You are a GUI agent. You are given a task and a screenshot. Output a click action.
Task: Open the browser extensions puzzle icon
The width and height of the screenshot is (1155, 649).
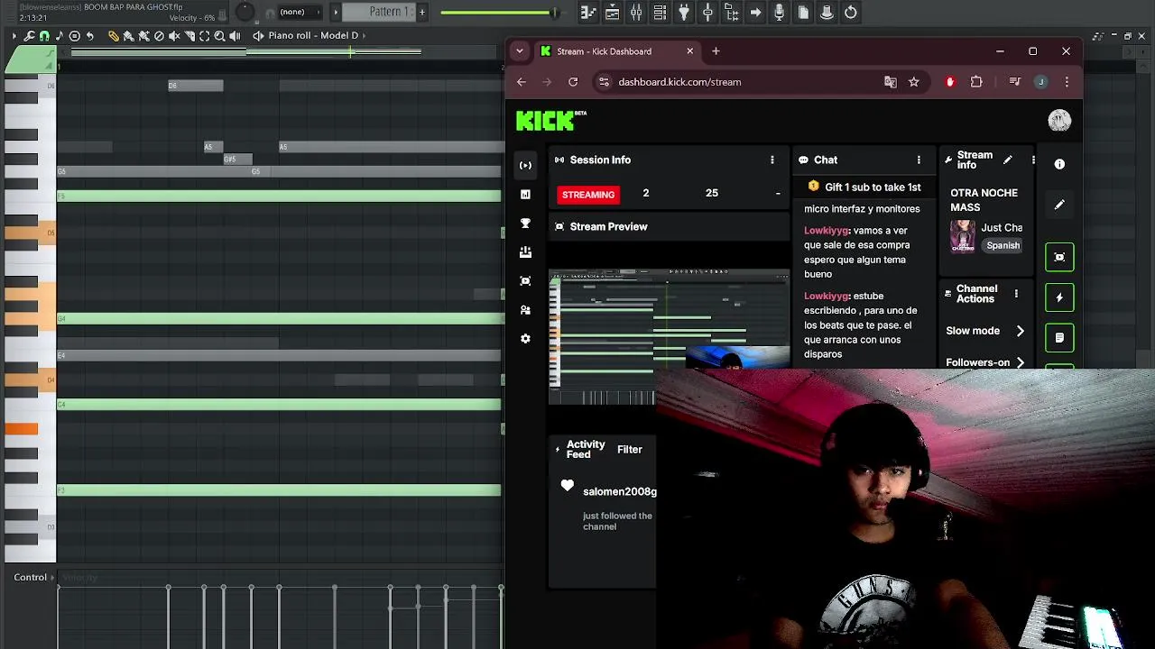[976, 82]
